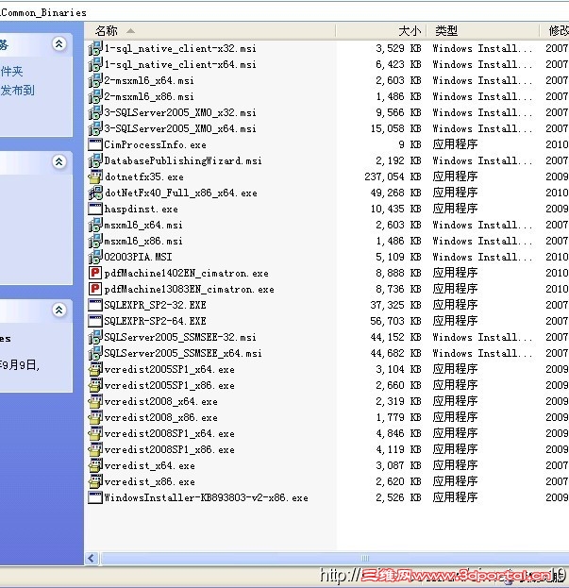Screen dimensions: 569x588
Task: Select the SQLEXPR_SP2-32.EXE icon
Action: (95, 305)
